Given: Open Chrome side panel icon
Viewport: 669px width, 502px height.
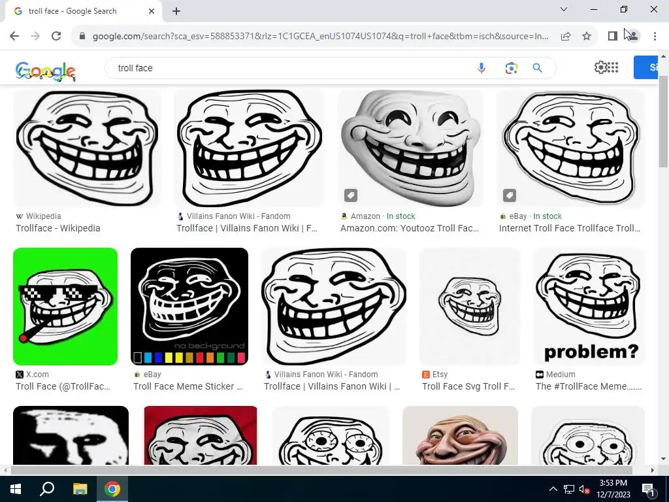Looking at the screenshot, I should (x=613, y=36).
